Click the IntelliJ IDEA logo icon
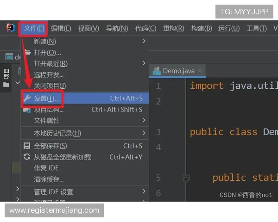278x222 pixels. [x=11, y=28]
